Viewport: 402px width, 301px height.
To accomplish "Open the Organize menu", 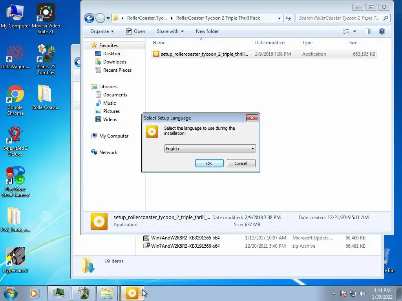I will pyautogui.click(x=102, y=31).
